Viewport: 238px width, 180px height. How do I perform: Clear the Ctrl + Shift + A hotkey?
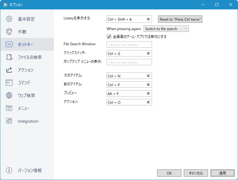148,19
